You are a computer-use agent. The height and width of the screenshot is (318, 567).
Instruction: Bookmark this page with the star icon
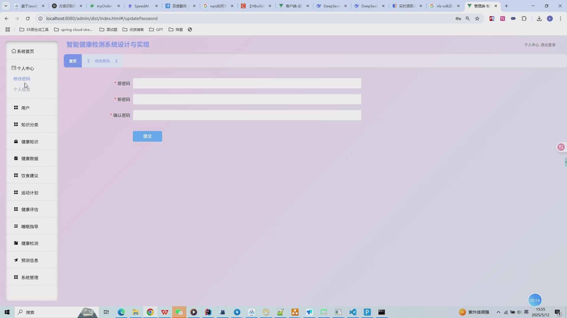[x=477, y=19]
